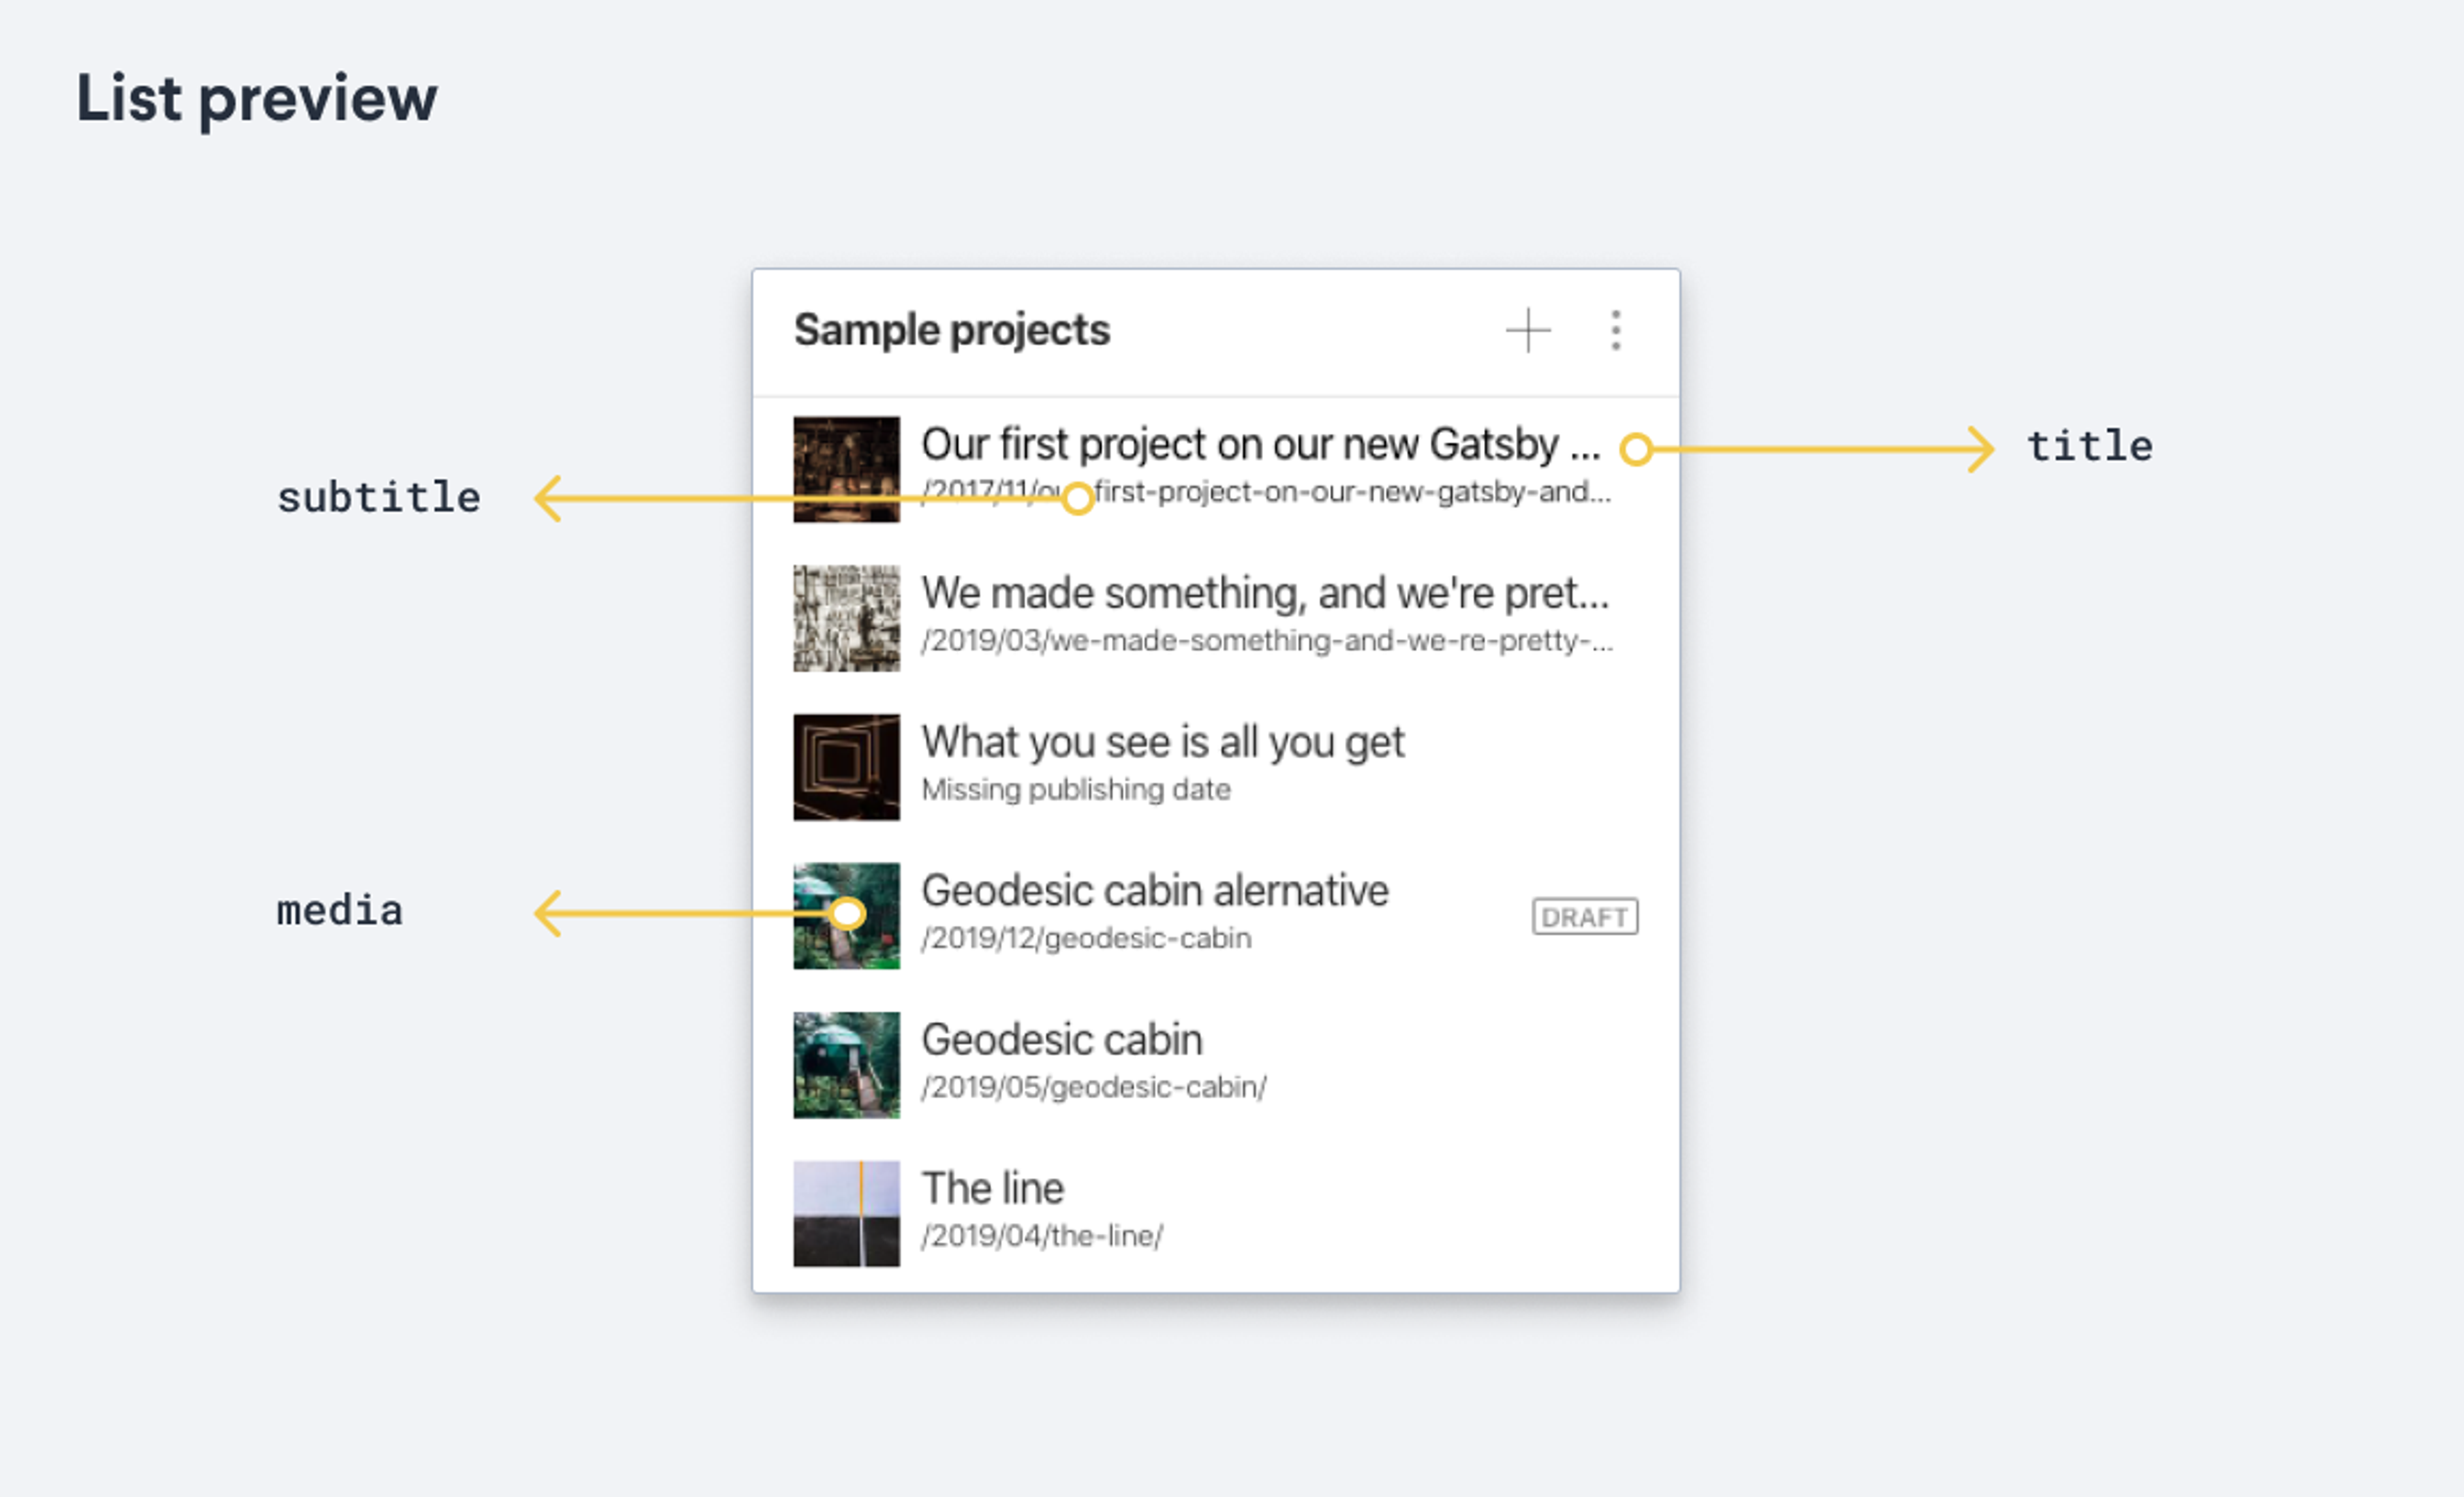Open 'Our first project on our new Gatsby' title
Screen dimensions: 2464x1497
[x=1260, y=445]
